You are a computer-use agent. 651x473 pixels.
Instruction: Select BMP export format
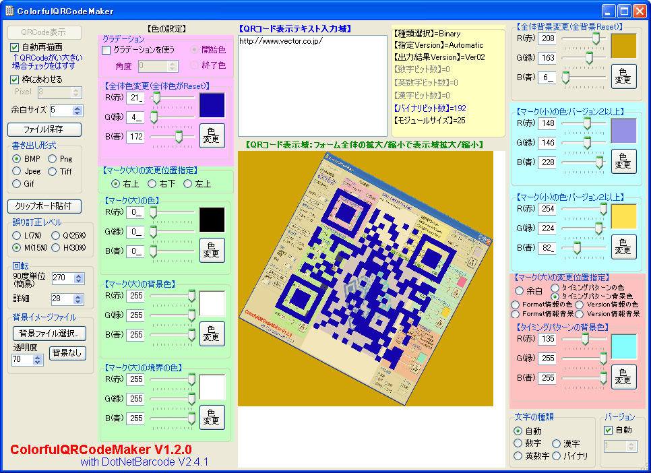click(x=17, y=158)
